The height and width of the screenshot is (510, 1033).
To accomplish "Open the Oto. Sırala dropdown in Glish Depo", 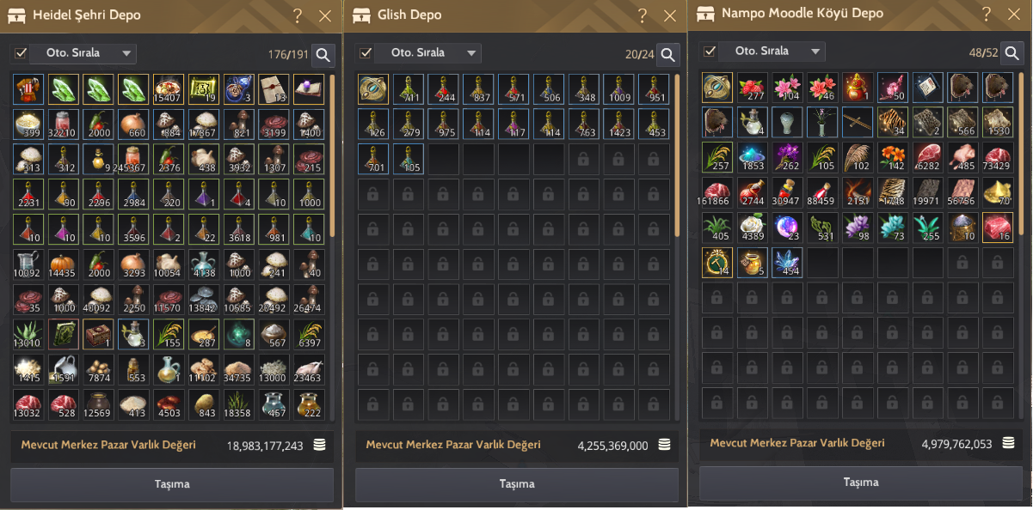I will (428, 53).
